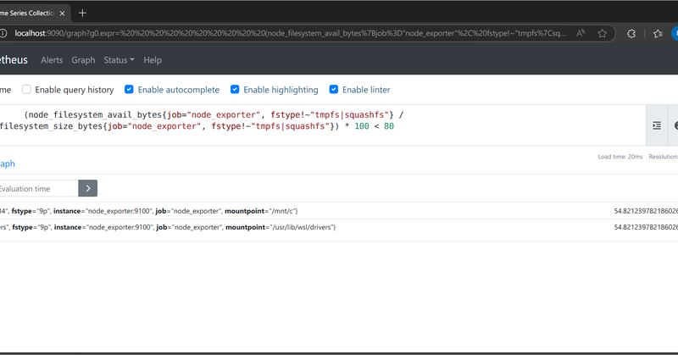Disable linter checkbox

333,90
